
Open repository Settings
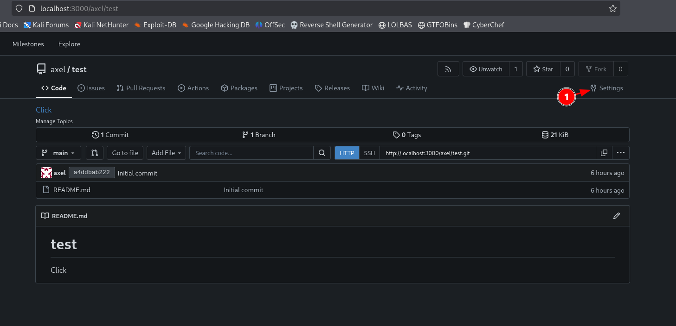click(x=606, y=88)
